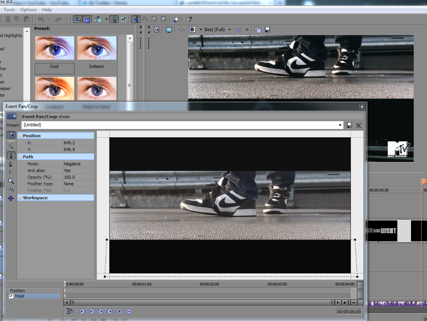
Task: Save preview snapshot to file icon
Action: pos(267,30)
